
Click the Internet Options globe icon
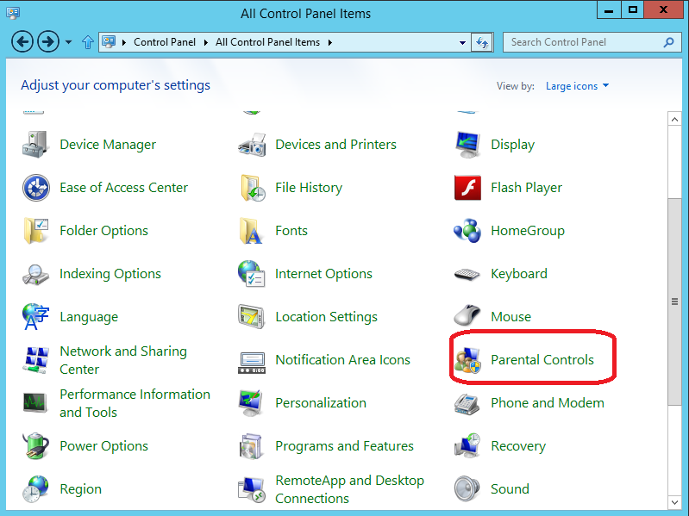pos(251,273)
